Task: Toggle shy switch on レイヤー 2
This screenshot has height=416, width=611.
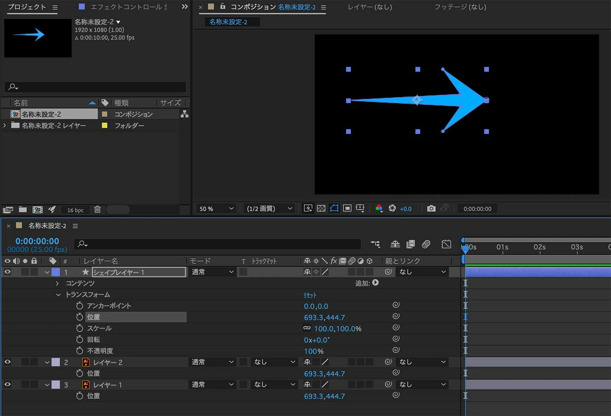Action: (307, 362)
